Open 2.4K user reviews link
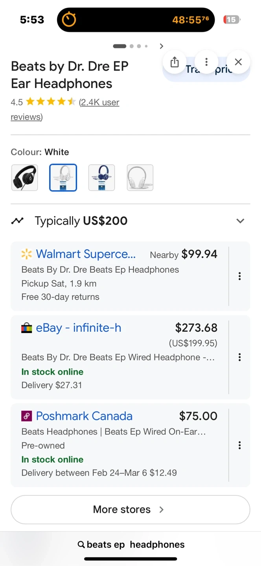 pos(100,103)
